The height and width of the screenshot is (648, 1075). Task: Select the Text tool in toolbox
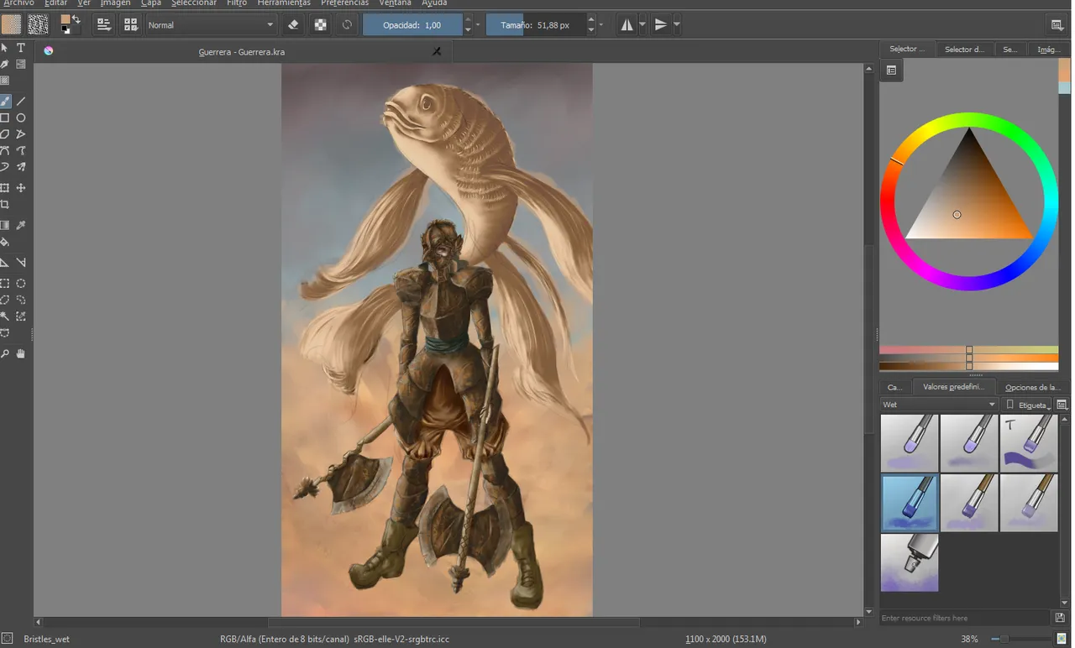click(21, 48)
